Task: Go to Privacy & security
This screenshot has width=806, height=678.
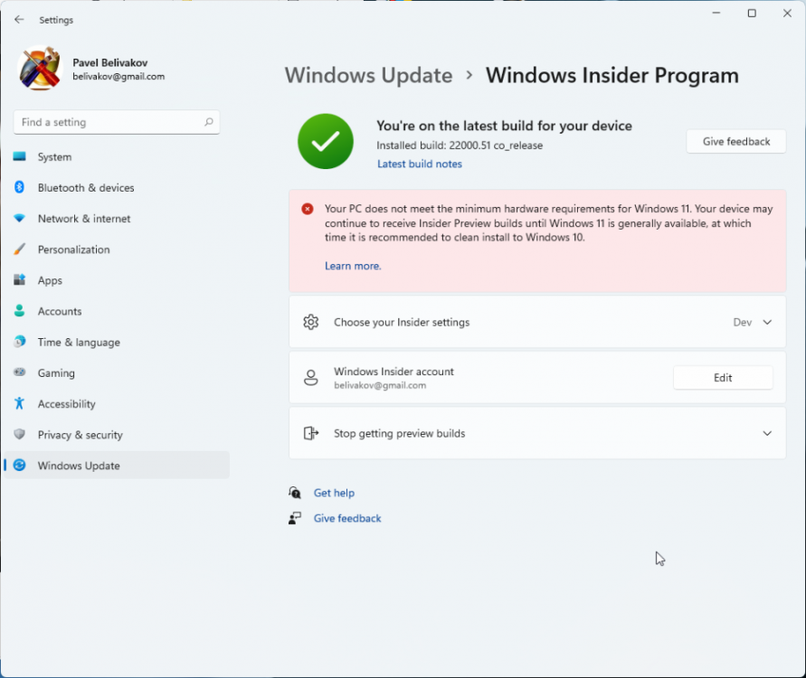Action: 117,435
